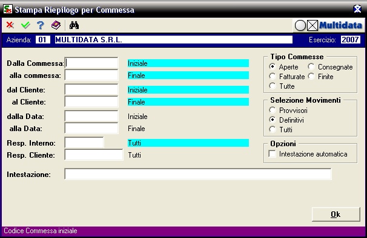Click the binoculars search icon
Screen dimensions: 367x238
(x=74, y=25)
